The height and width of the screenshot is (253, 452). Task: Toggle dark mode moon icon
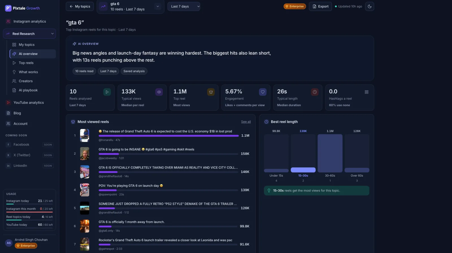[370, 6]
